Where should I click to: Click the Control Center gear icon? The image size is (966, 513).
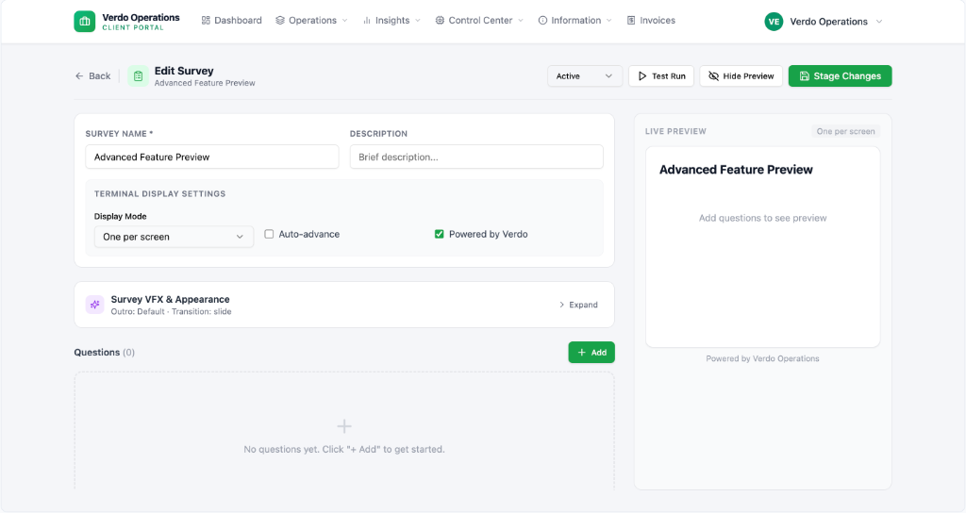(x=440, y=21)
